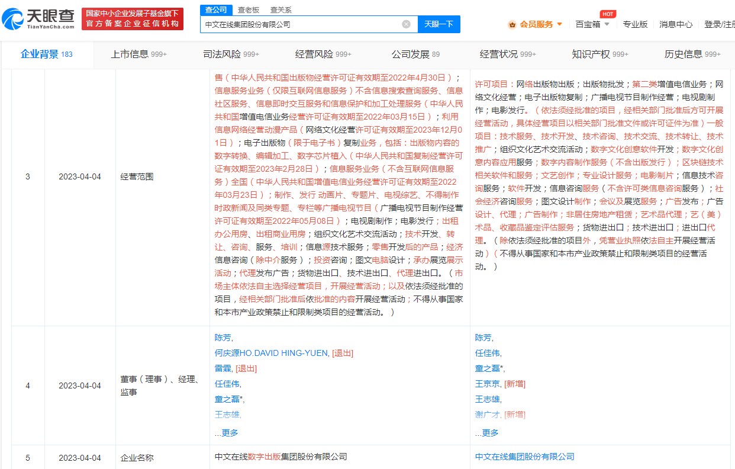Click row number 5 in the table

27,458
